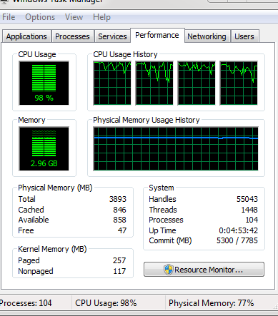Switch to the Users tab
Viewport: 278px width, 316px height.
pyautogui.click(x=244, y=36)
